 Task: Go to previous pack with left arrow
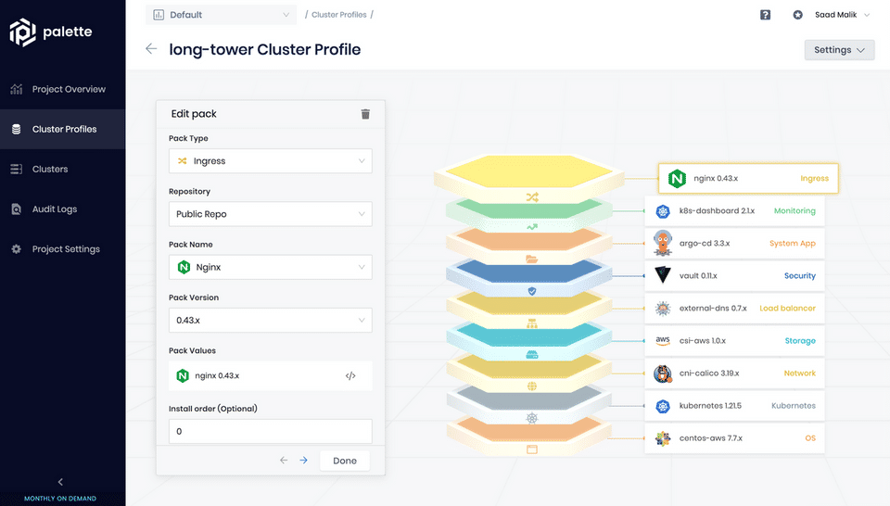[x=284, y=460]
